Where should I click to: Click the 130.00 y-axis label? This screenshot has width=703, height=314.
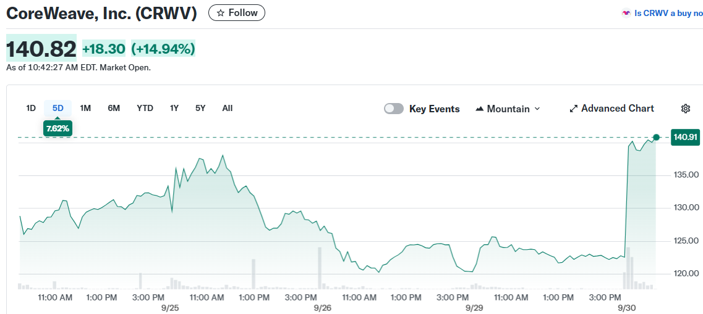[686, 207]
